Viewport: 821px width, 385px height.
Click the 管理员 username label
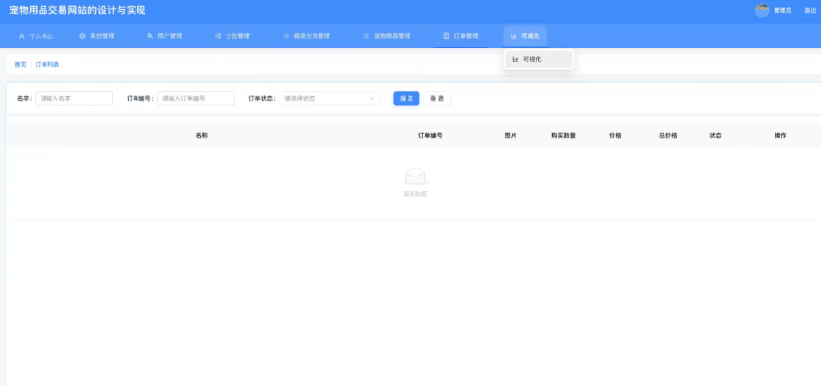pos(782,11)
